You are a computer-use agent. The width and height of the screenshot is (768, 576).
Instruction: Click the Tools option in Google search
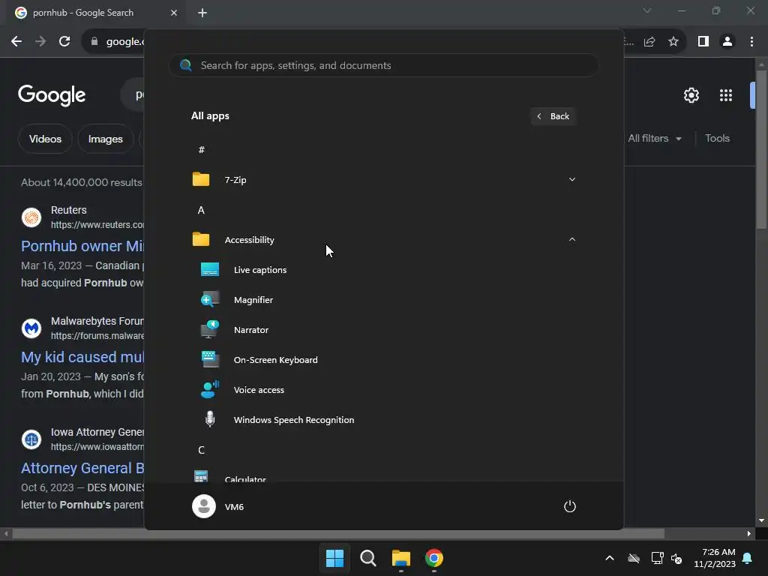pyautogui.click(x=718, y=139)
